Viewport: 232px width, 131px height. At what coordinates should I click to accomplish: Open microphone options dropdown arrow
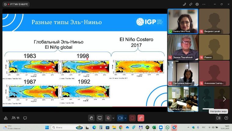pos(113,118)
